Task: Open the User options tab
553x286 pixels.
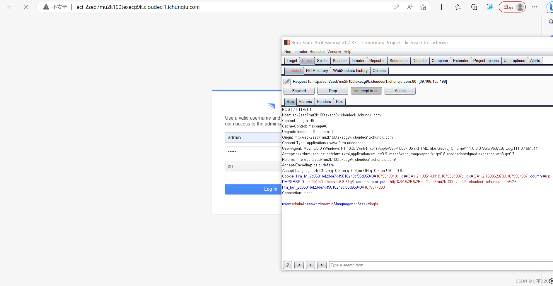Action: [514, 61]
